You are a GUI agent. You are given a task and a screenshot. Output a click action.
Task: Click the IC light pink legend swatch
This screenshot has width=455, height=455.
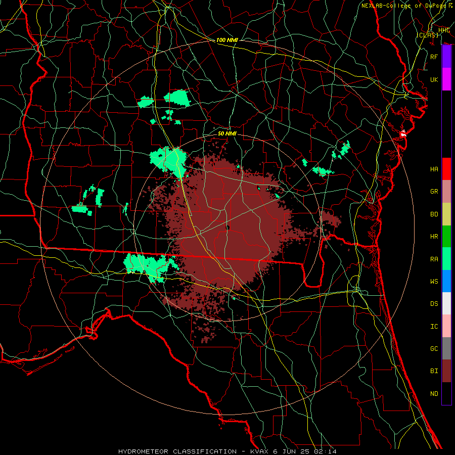click(x=446, y=326)
